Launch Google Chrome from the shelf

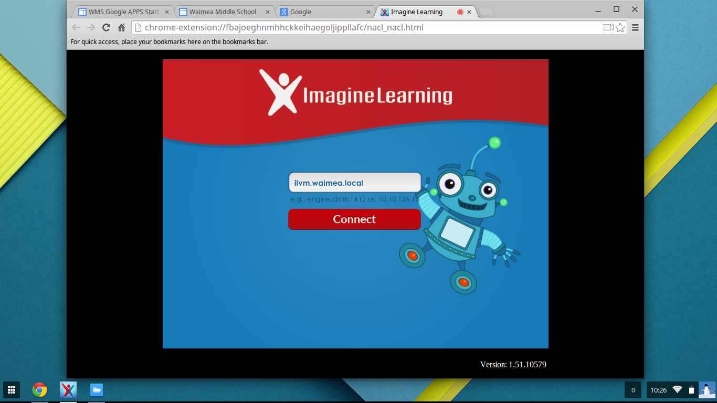click(x=39, y=390)
